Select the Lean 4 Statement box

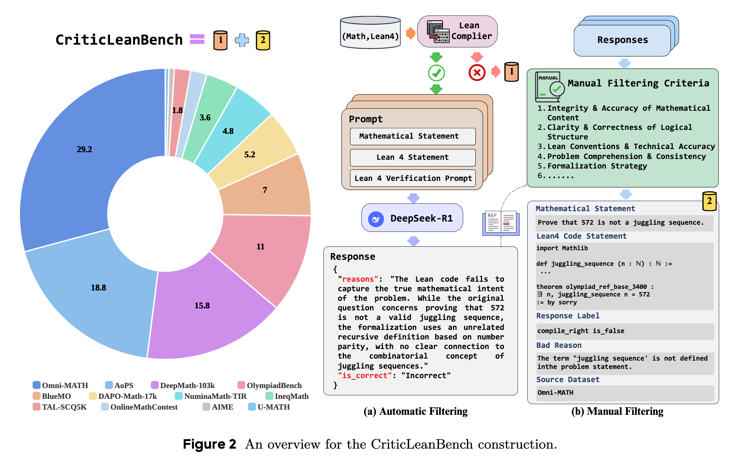(x=413, y=157)
